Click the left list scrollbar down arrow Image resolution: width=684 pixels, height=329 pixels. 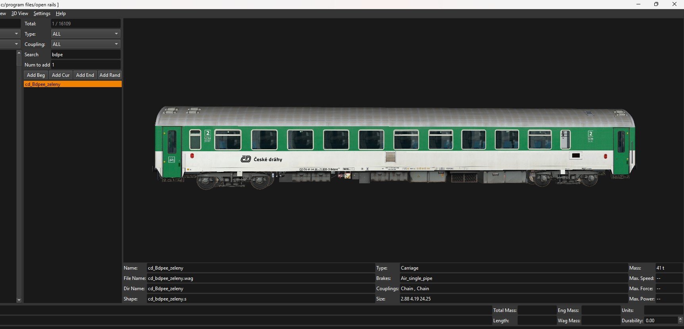point(19,300)
